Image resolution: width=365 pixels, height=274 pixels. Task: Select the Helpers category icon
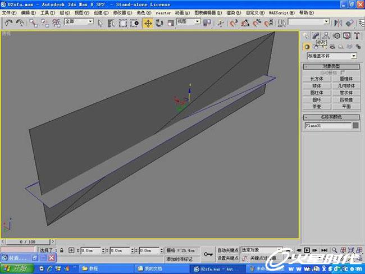tap(341, 47)
